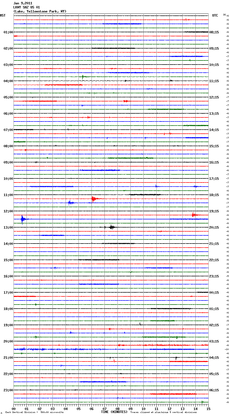The image size is (230, 416).
Task: Select the 10:00 MST hour label
Action: point(8,179)
